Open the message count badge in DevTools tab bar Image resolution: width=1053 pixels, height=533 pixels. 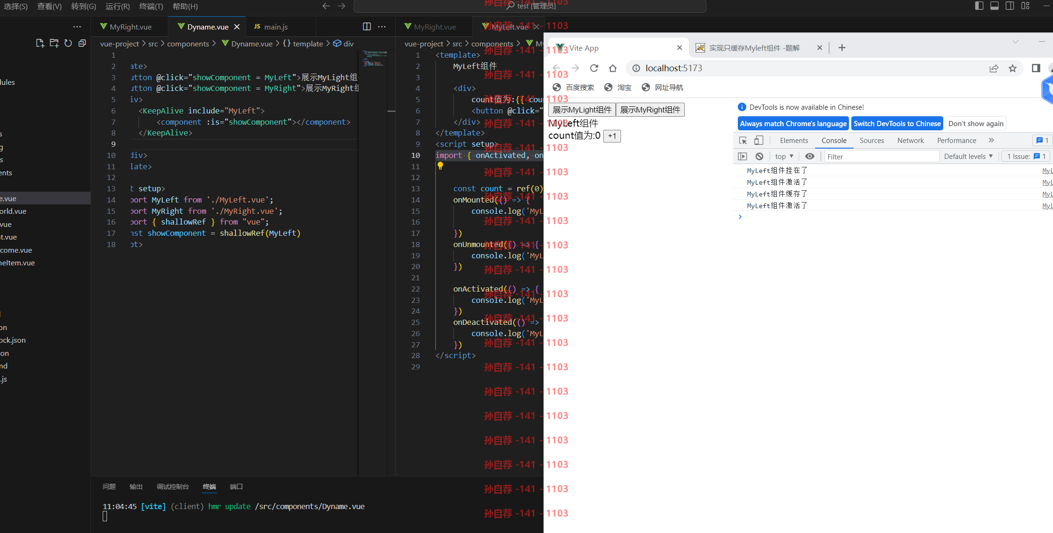tap(1042, 140)
